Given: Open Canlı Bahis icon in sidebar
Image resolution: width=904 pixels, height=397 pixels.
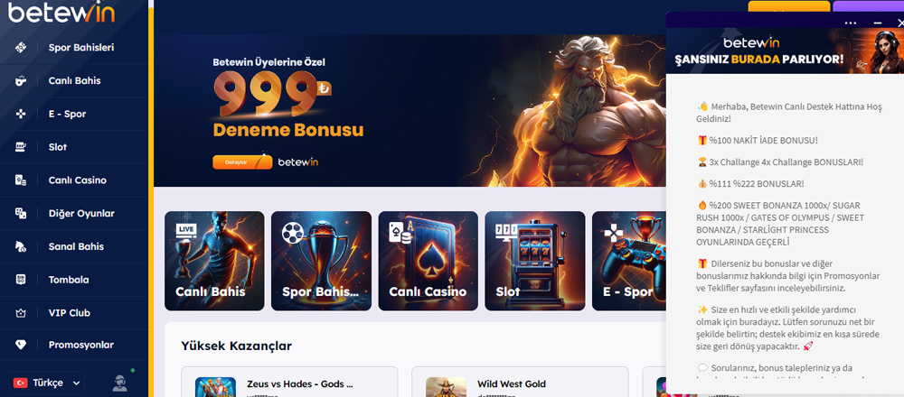Looking at the screenshot, I should 21,80.
